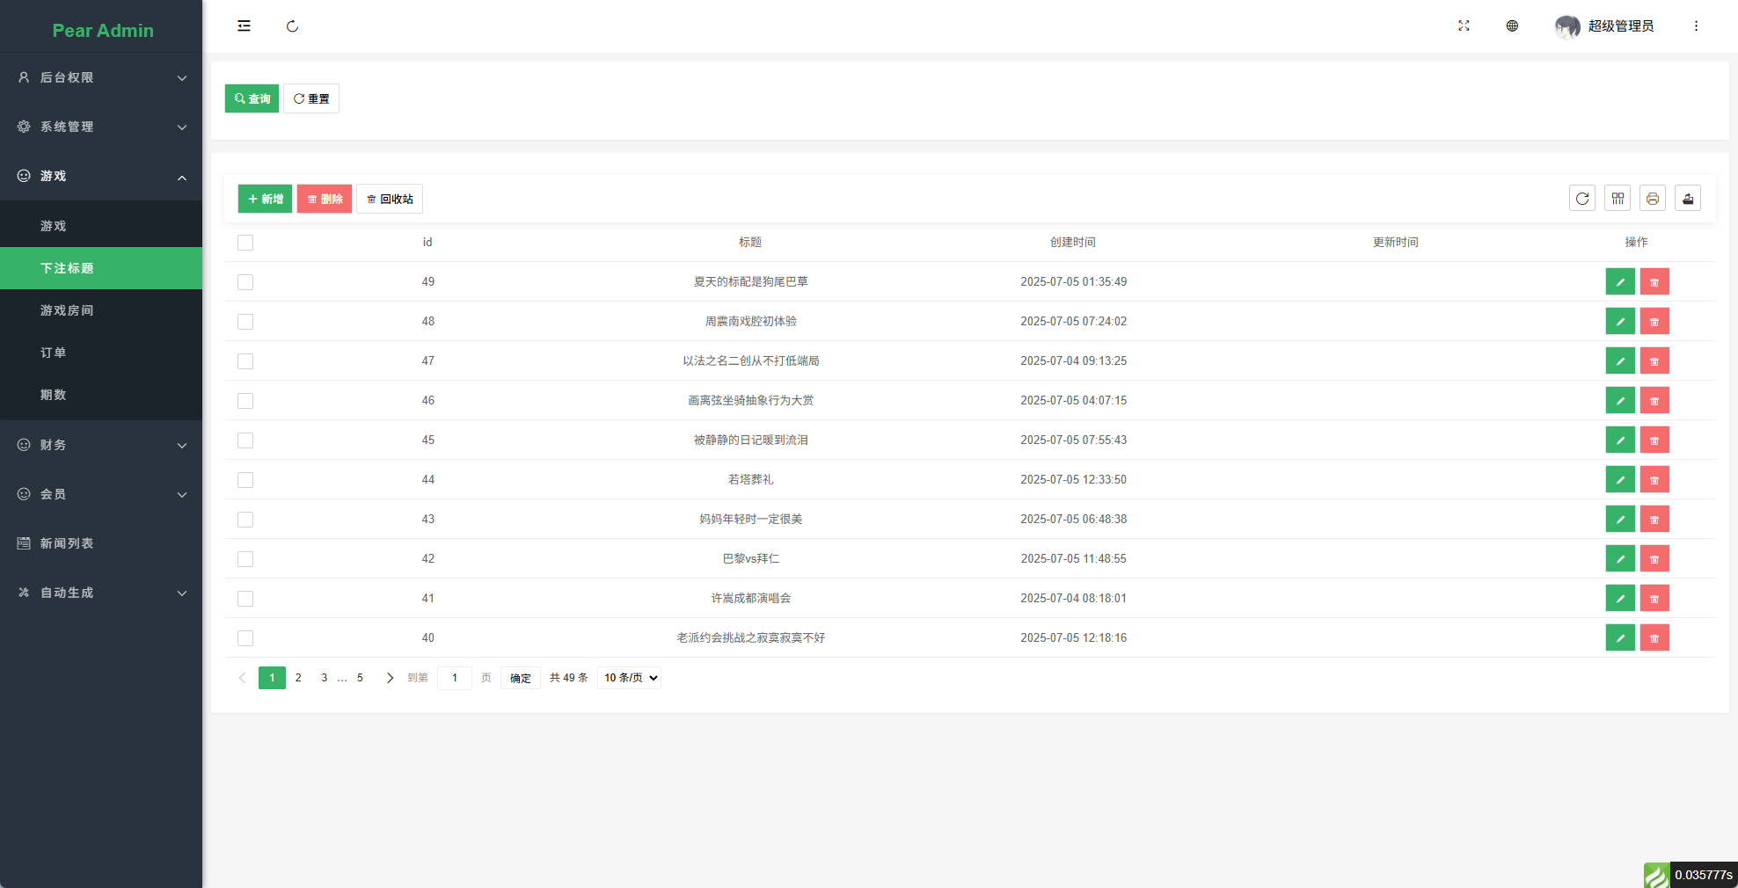Click the page number jump input field
Viewport: 1738px width, 888px height.
pyautogui.click(x=455, y=678)
